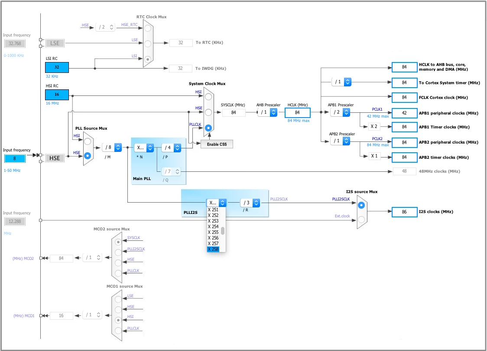
Task: Select PLLI2SCLK in MCO2 source Mux
Action: (x=118, y=252)
